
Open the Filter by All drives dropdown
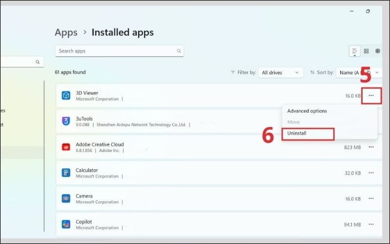[281, 73]
